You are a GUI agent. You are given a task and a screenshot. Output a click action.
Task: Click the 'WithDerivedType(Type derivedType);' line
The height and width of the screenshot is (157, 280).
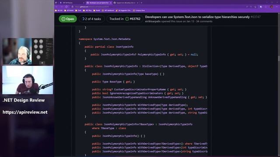click(140, 105)
